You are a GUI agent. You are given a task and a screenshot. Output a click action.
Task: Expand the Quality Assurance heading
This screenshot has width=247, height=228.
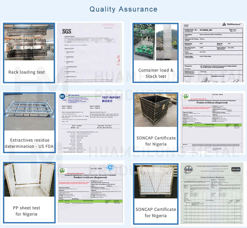pyautogui.click(x=123, y=9)
